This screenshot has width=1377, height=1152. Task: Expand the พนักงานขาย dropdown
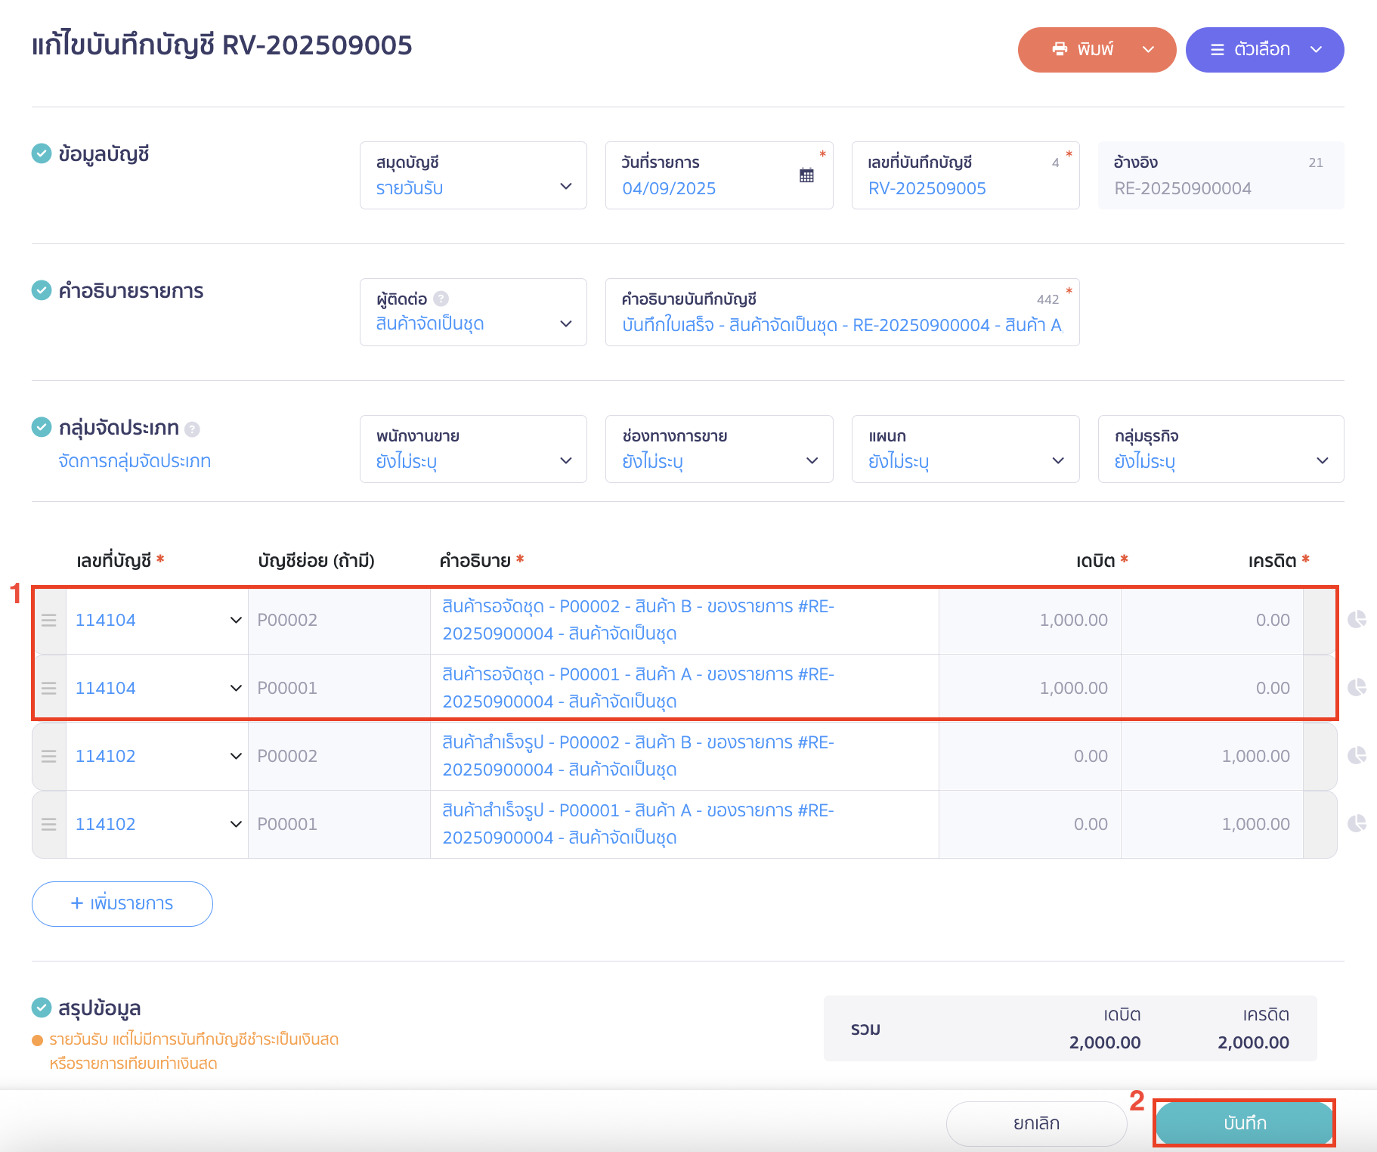(473, 449)
